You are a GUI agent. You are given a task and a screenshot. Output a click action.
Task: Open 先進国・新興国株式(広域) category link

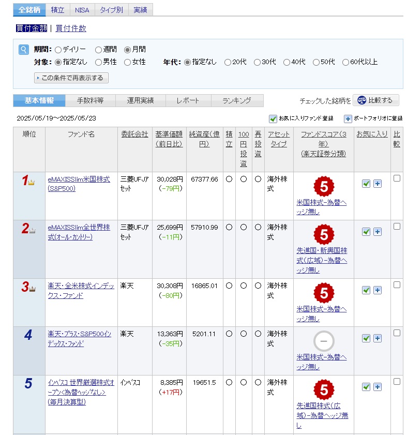[322, 260]
